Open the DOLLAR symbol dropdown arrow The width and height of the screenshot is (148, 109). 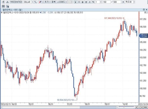(x=32, y=2)
